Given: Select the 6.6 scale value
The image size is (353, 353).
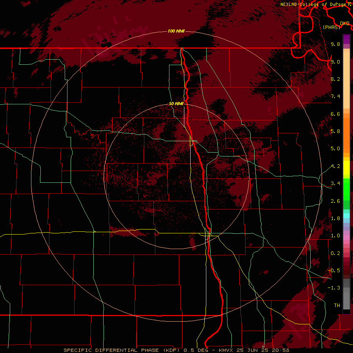Looking at the screenshot, I should [335, 114].
